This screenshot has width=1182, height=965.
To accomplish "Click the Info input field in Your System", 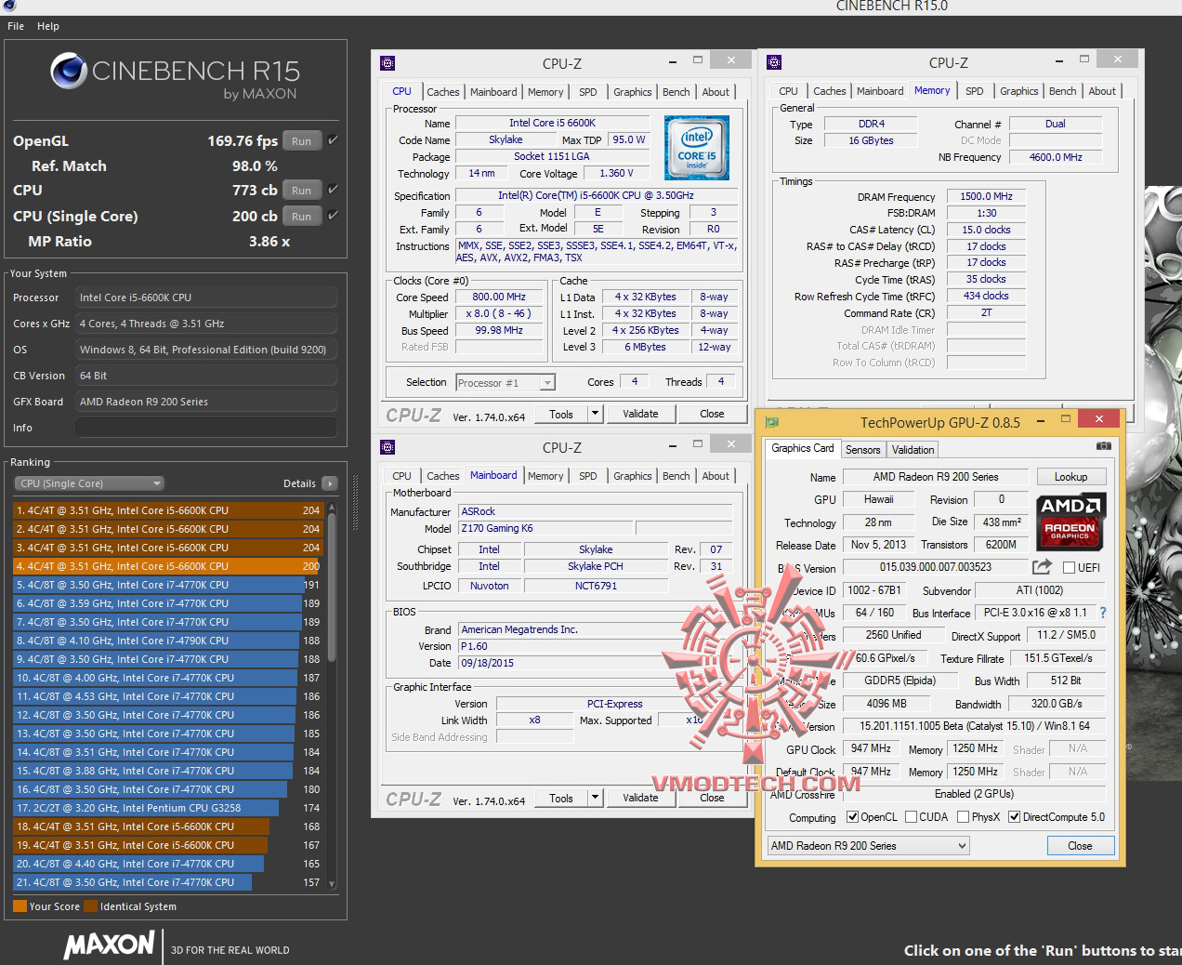I will click(205, 428).
